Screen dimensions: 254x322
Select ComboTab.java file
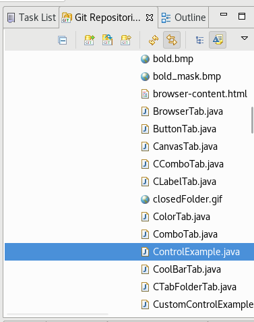[185, 234]
